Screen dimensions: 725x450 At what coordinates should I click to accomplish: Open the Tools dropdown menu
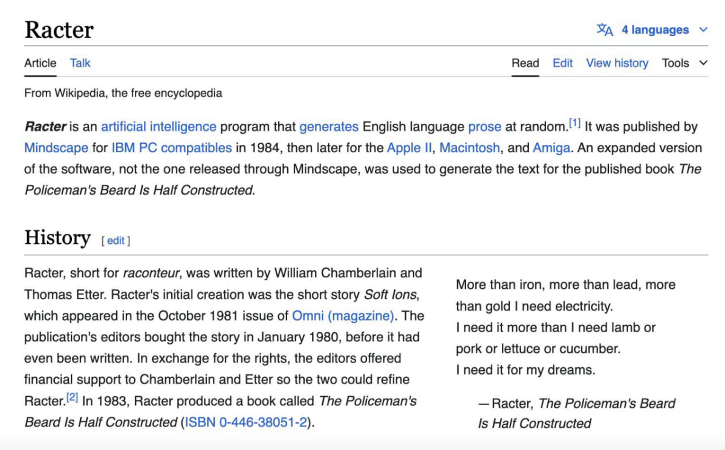point(684,63)
